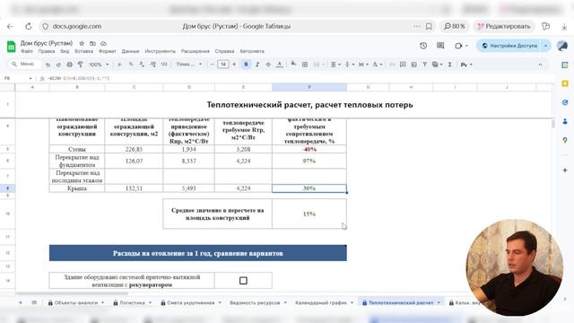Open the Инструменты menu
The height and width of the screenshot is (323, 574).
[160, 51]
